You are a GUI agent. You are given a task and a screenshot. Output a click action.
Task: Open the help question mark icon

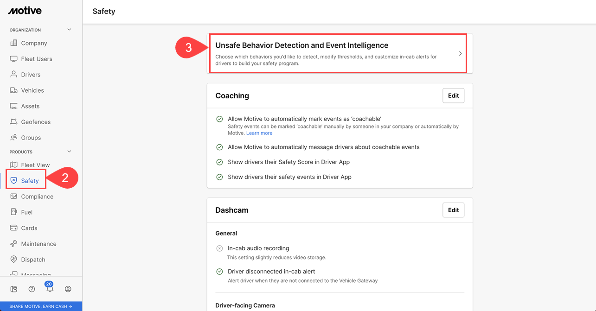point(32,289)
